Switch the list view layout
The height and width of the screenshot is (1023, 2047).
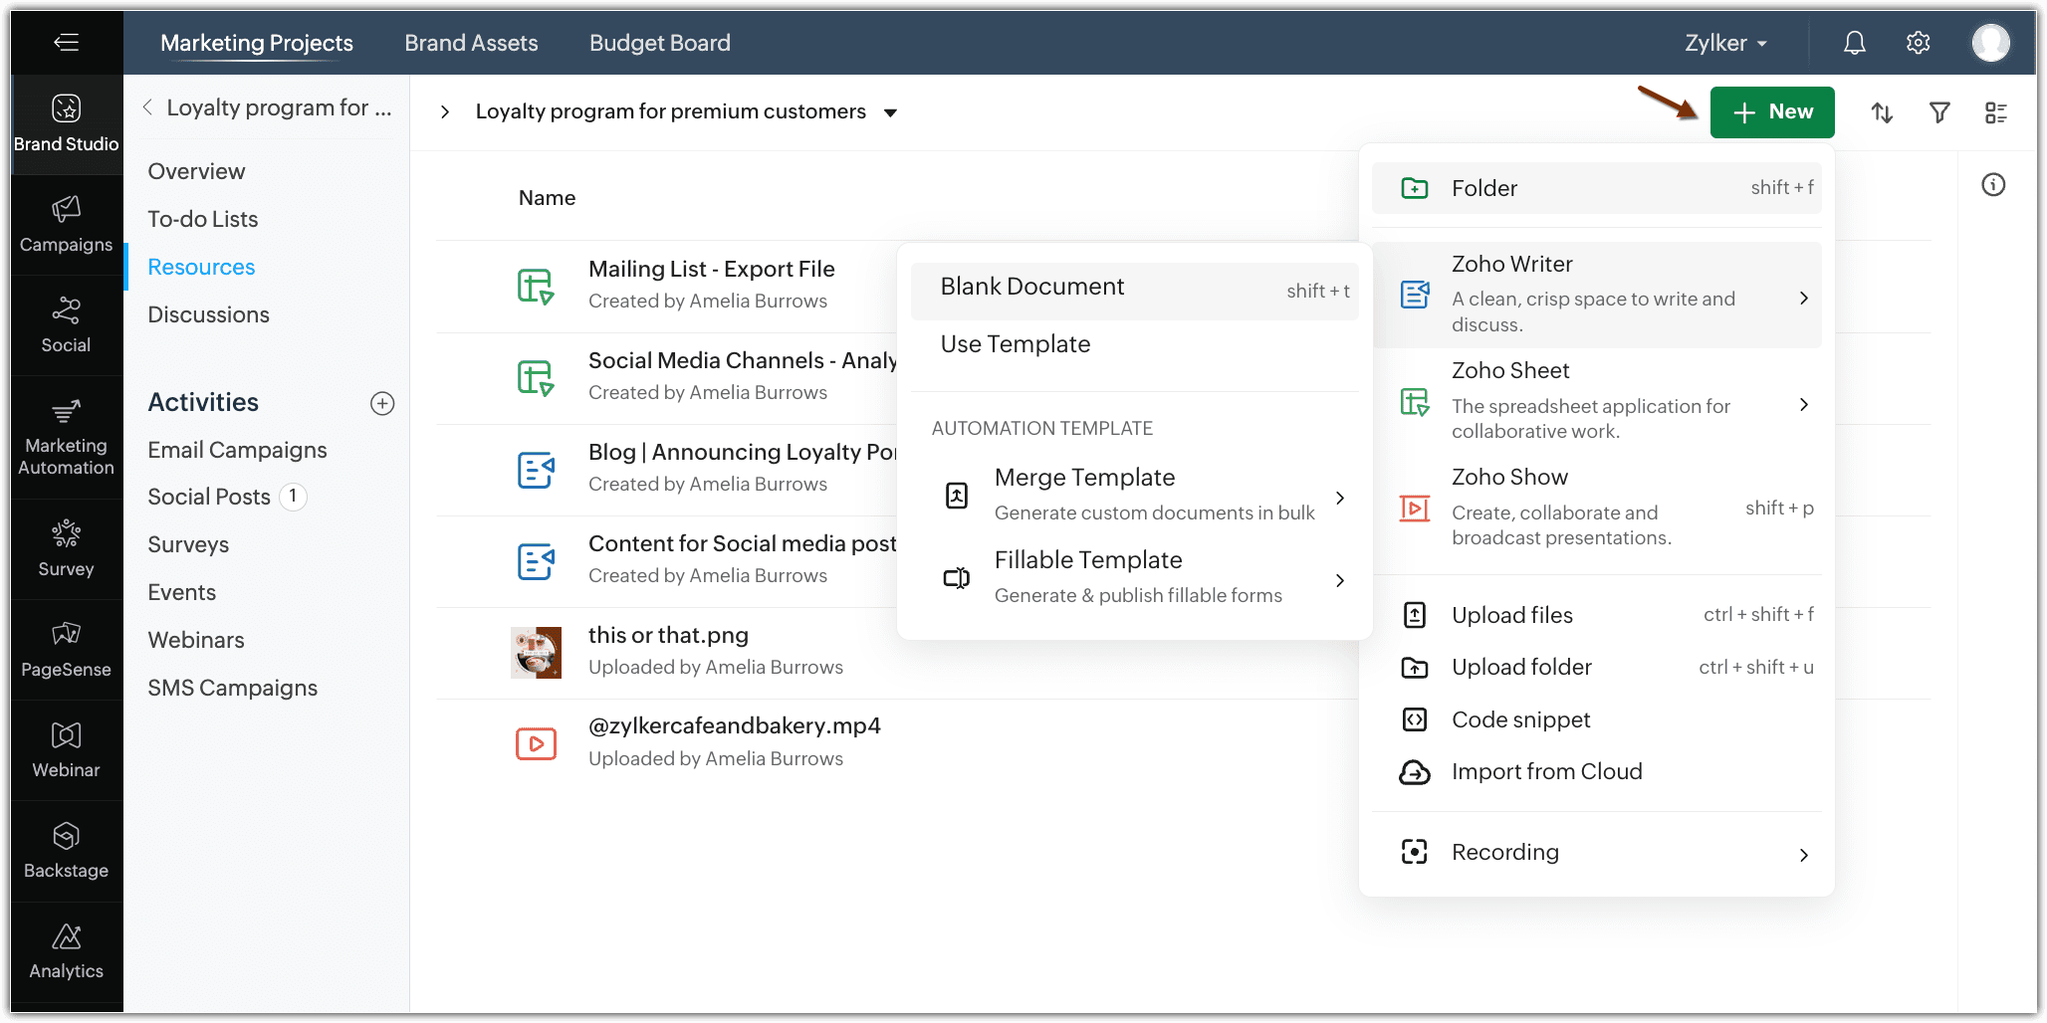[1996, 112]
